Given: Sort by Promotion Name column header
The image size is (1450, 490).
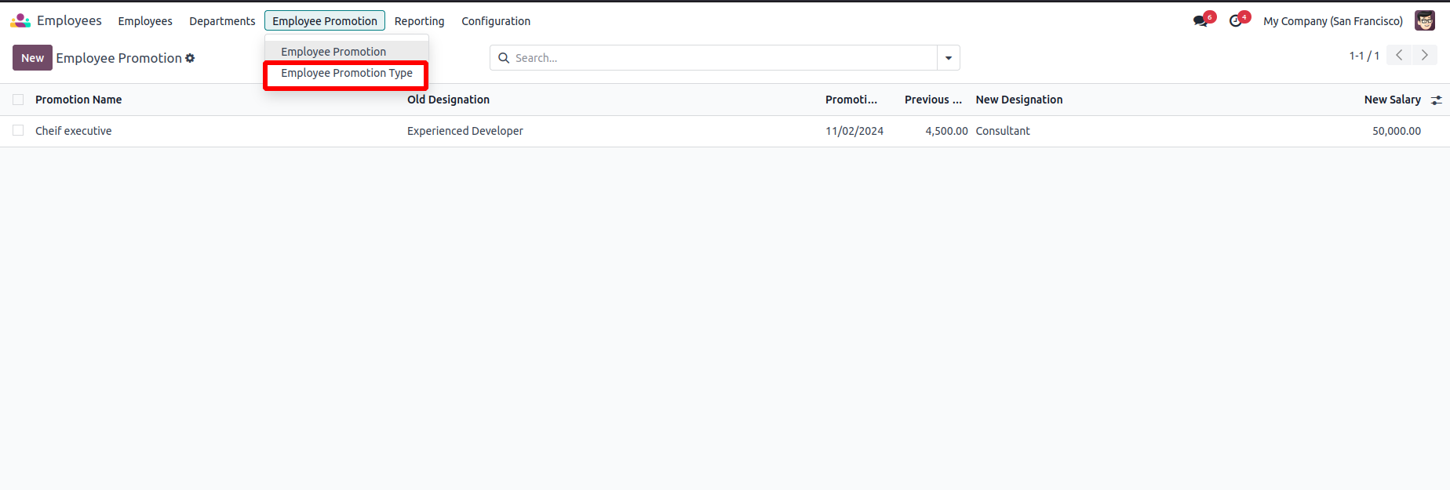Looking at the screenshot, I should 78,100.
